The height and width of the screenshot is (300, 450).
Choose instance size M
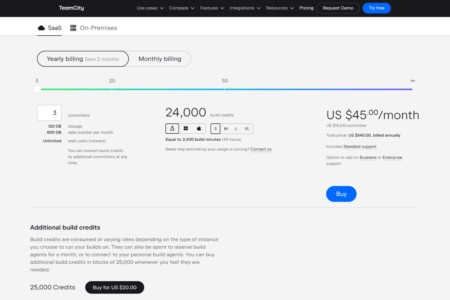pos(226,129)
